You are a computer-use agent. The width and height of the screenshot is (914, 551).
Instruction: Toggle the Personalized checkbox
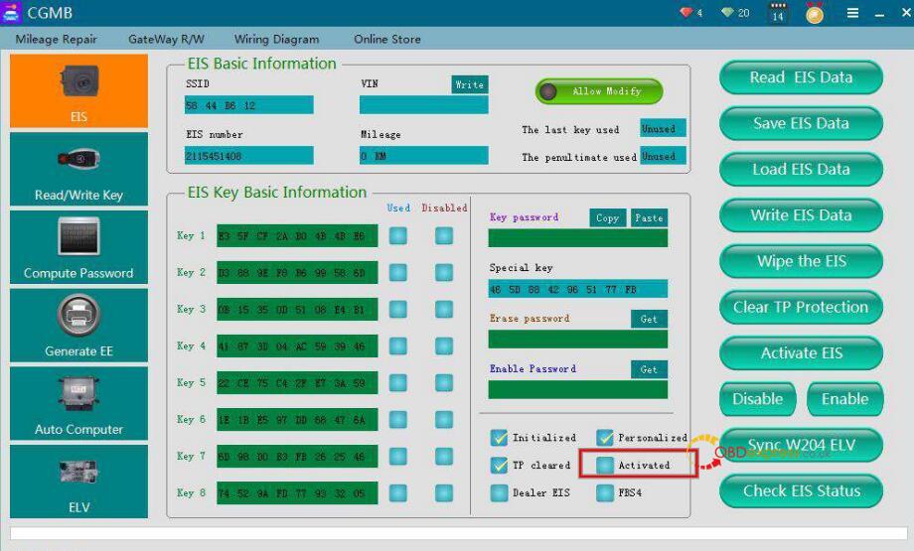tap(605, 438)
